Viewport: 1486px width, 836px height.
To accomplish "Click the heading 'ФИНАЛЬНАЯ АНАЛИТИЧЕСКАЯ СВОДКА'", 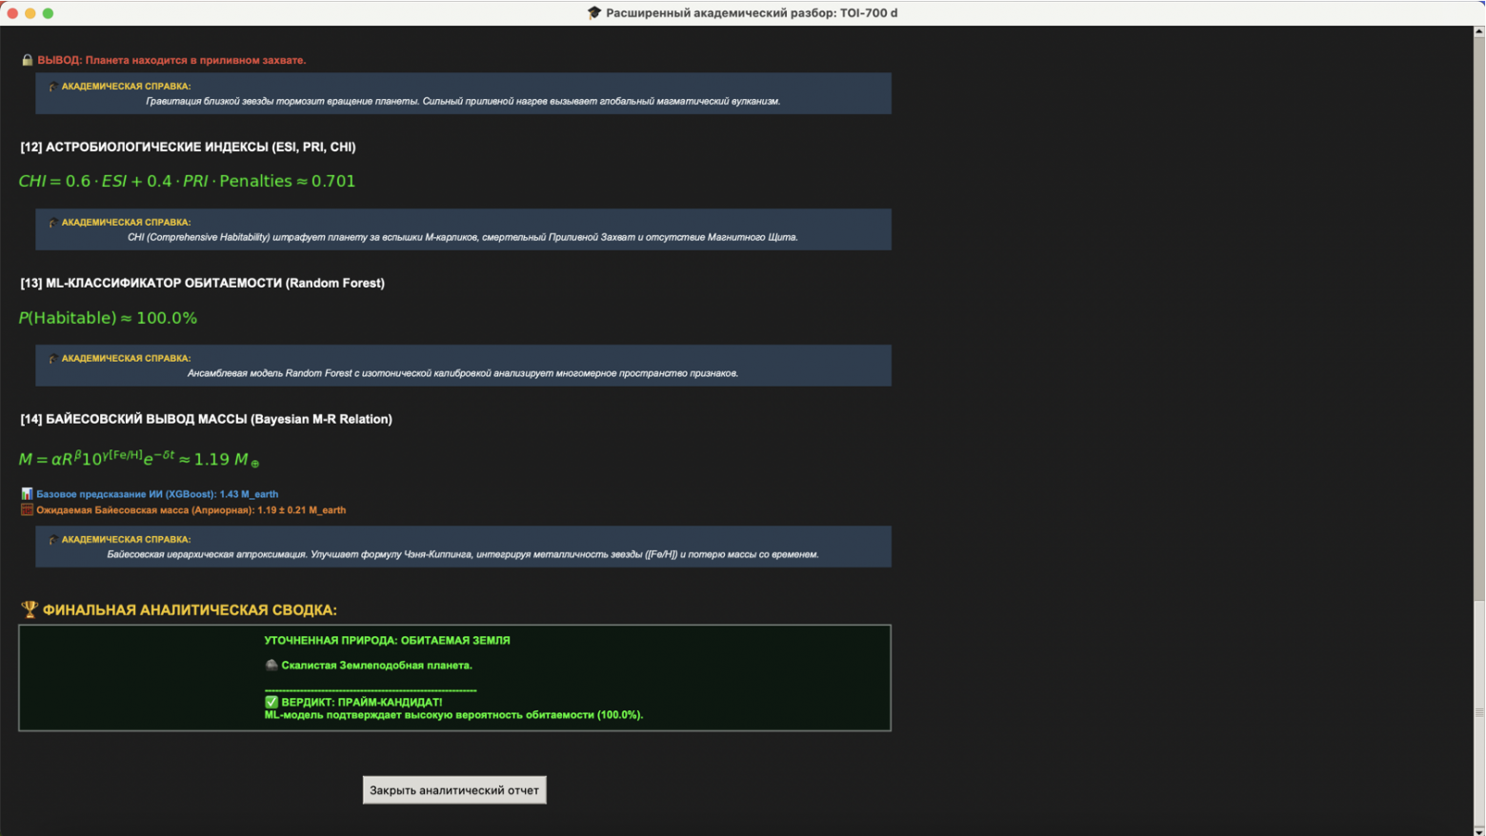I will pyautogui.click(x=190, y=610).
